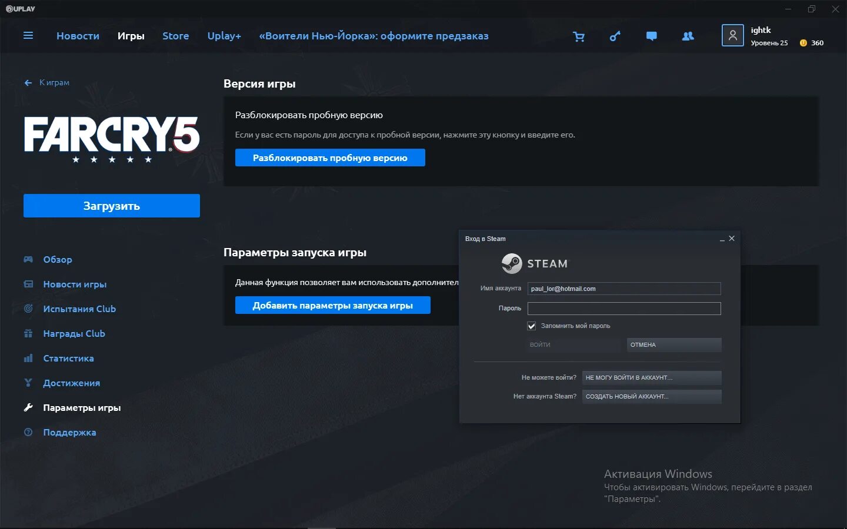Open the friends icon
The height and width of the screenshot is (529, 847).
click(x=688, y=36)
